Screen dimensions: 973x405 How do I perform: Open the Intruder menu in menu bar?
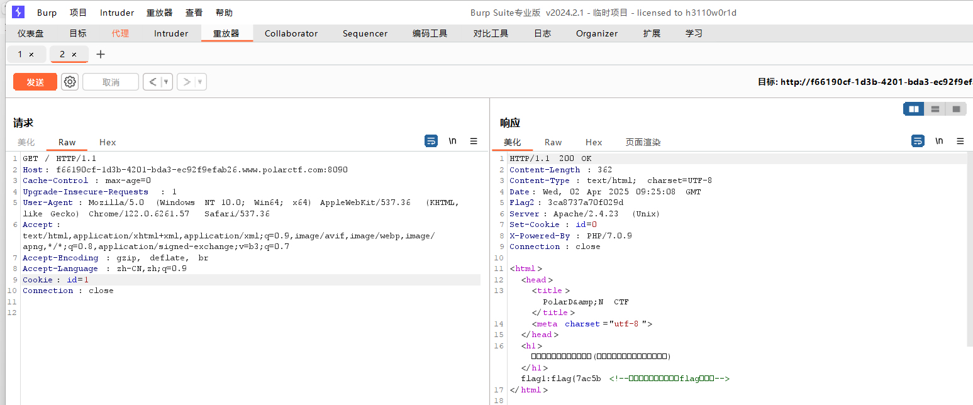tap(117, 13)
